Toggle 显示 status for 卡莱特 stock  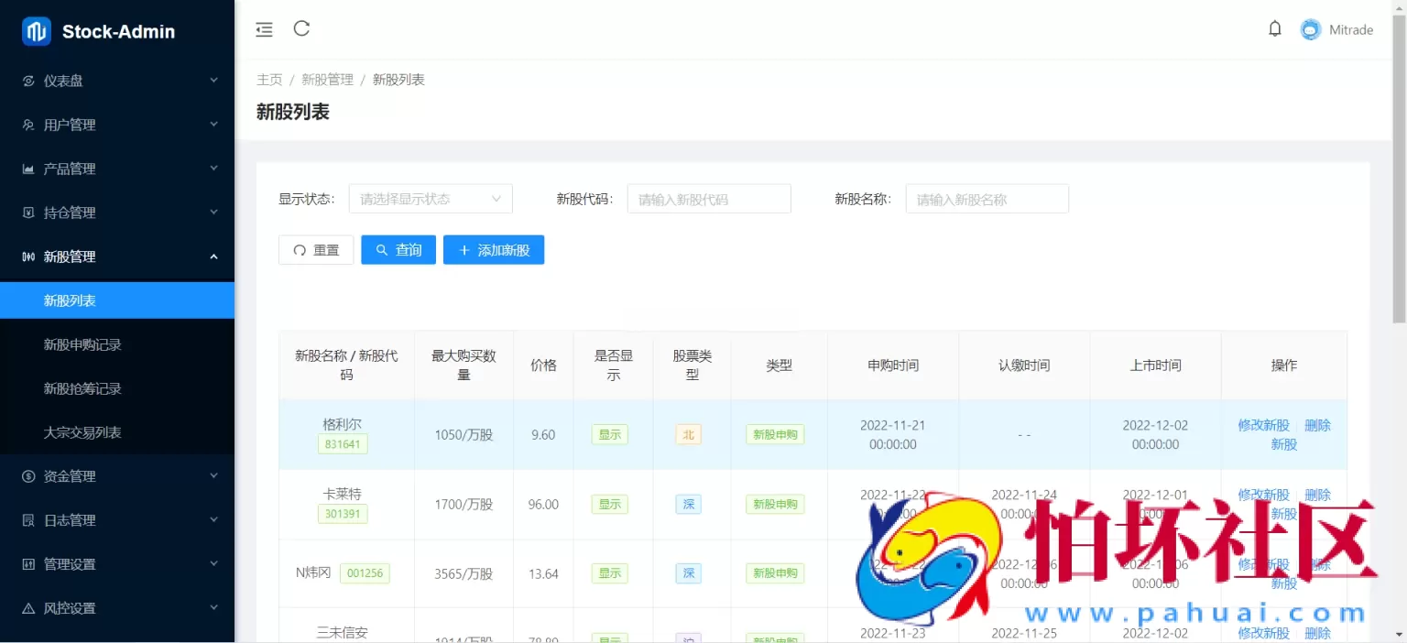[x=609, y=504]
